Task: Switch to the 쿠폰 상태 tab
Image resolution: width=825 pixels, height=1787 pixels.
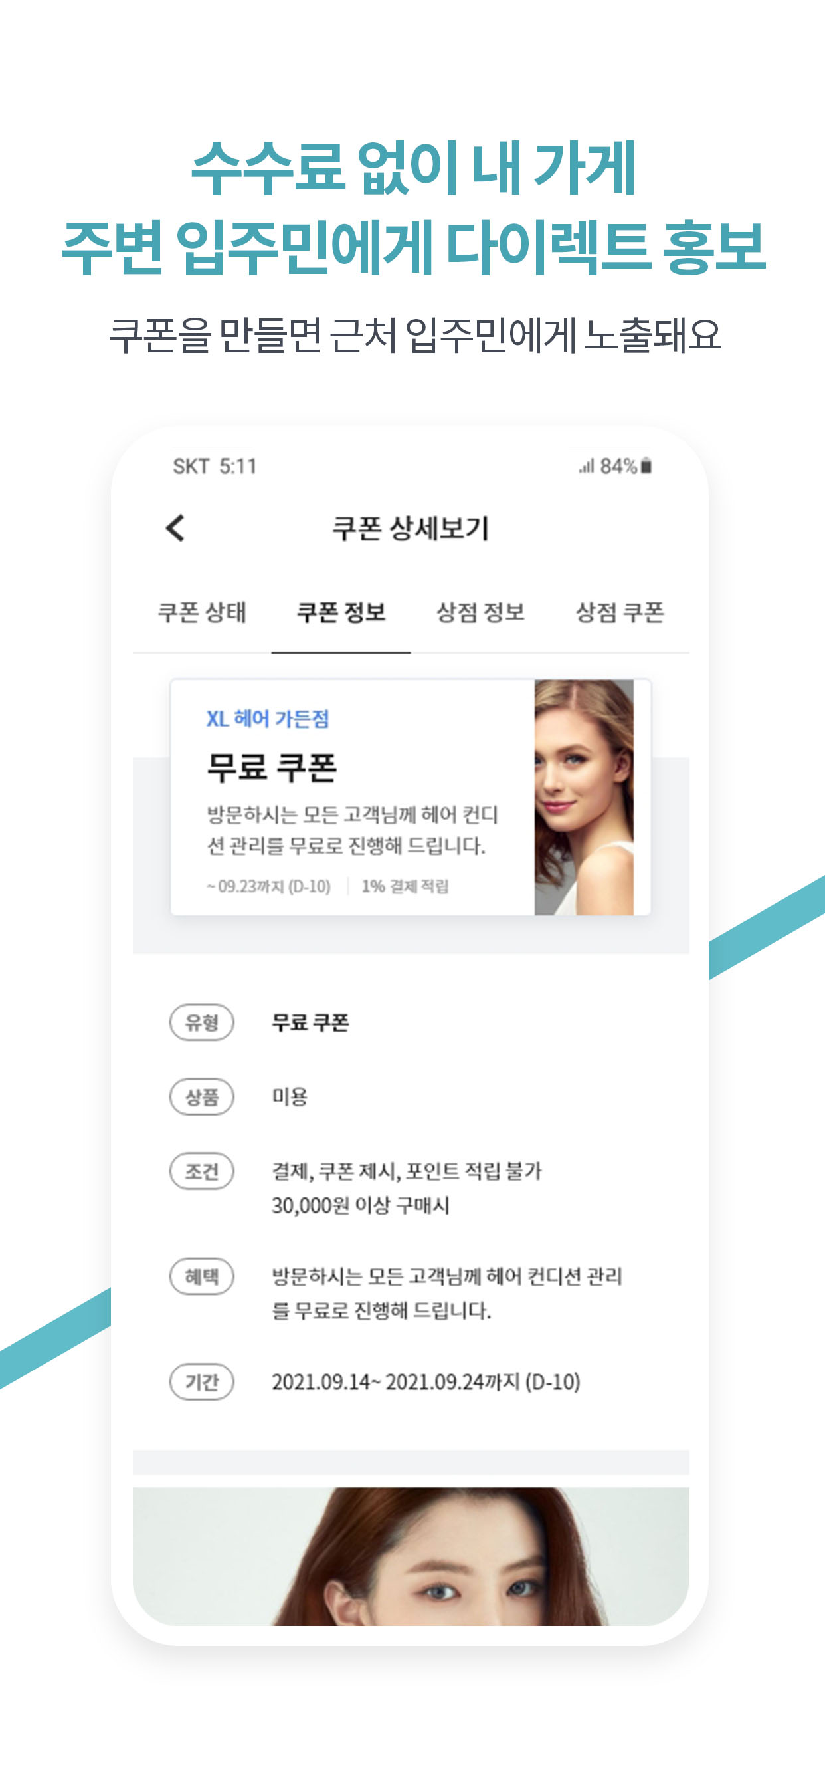Action: coord(202,612)
